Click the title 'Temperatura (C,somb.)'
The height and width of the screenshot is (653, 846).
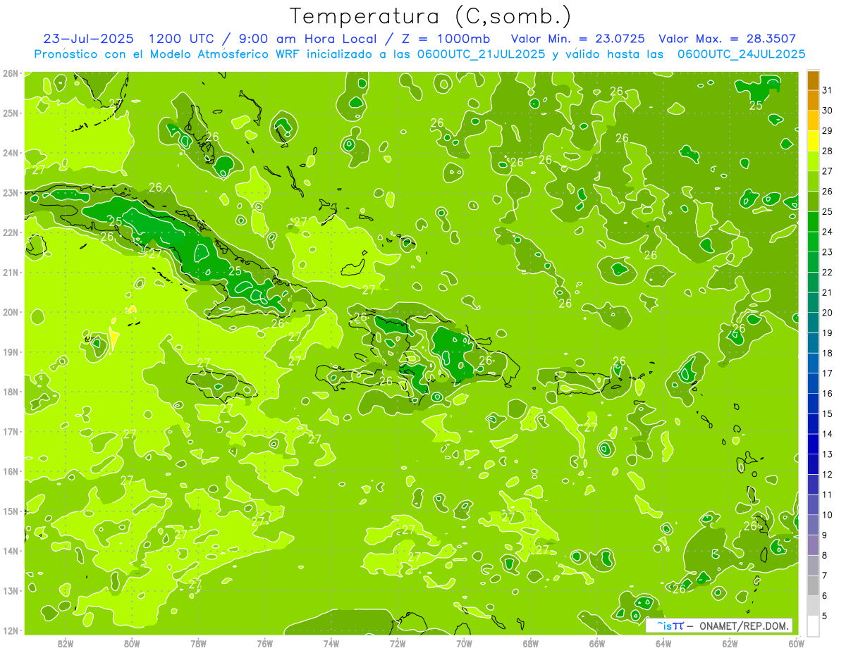click(x=431, y=15)
